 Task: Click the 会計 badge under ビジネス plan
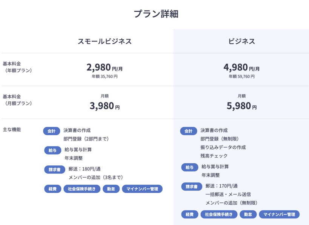pos(189,131)
